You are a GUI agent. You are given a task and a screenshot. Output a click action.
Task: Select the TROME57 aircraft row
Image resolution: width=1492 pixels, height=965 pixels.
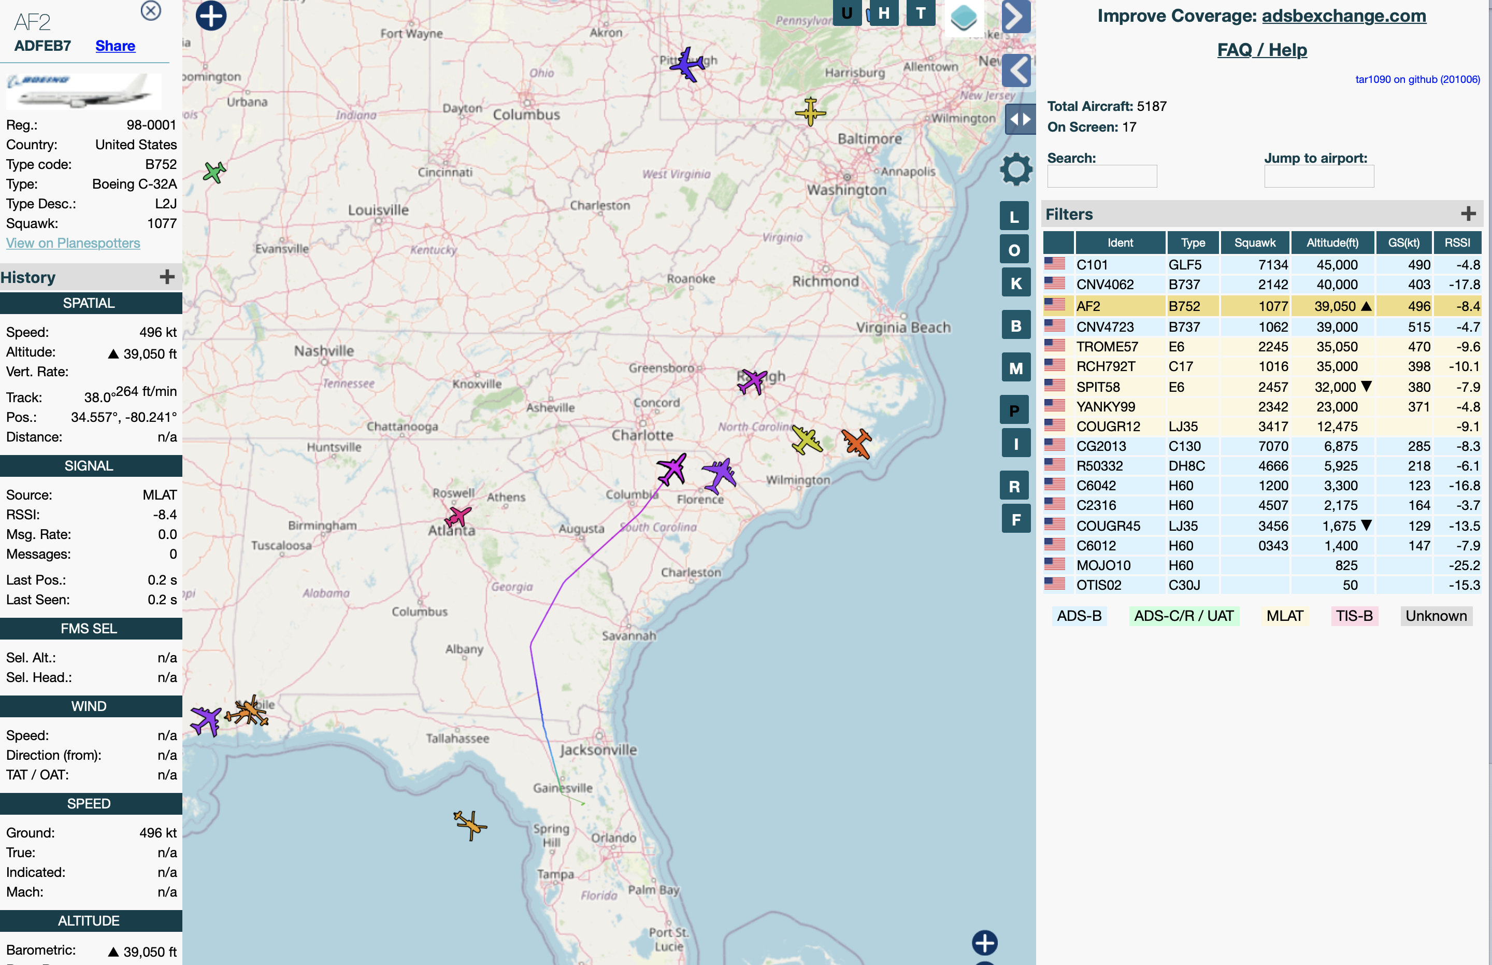(1261, 347)
